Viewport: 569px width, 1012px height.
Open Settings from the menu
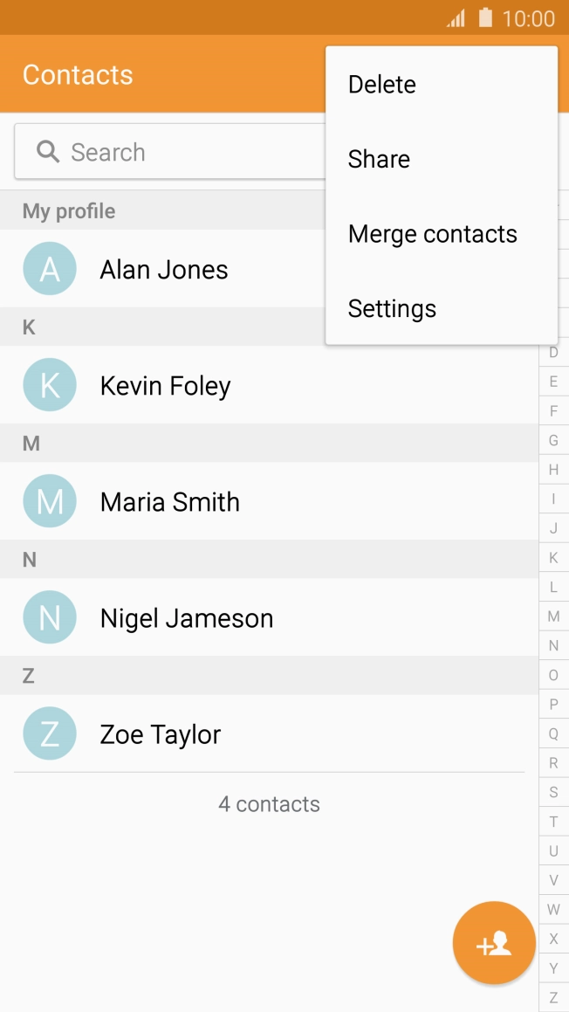(x=392, y=307)
